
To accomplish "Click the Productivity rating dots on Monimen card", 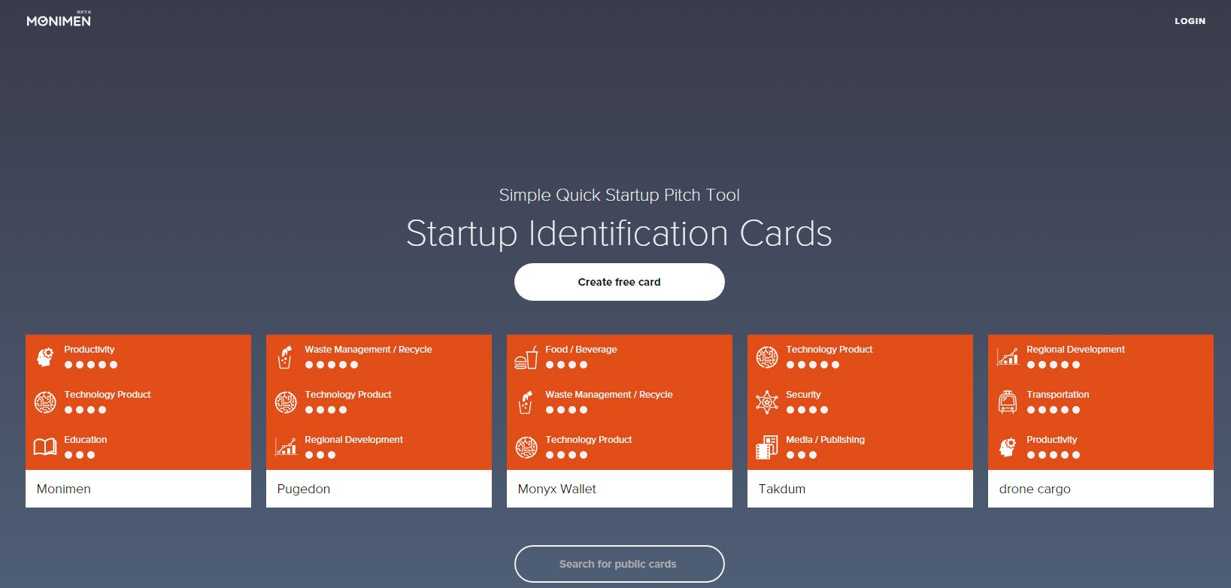I will [91, 365].
